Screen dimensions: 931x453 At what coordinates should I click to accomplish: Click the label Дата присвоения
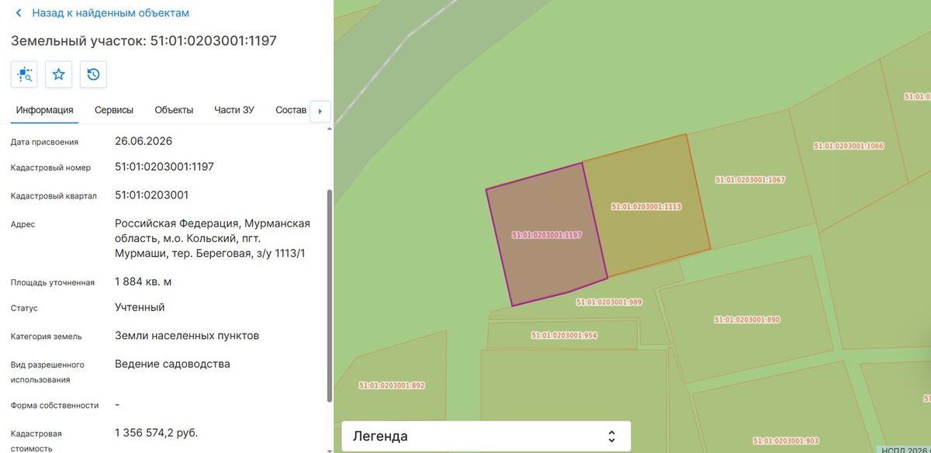[x=44, y=142]
